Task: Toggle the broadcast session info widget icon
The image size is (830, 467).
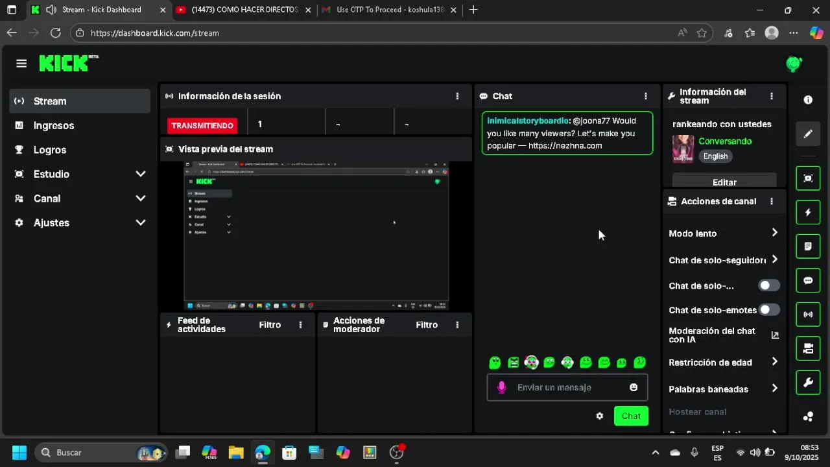Action: [x=808, y=315]
